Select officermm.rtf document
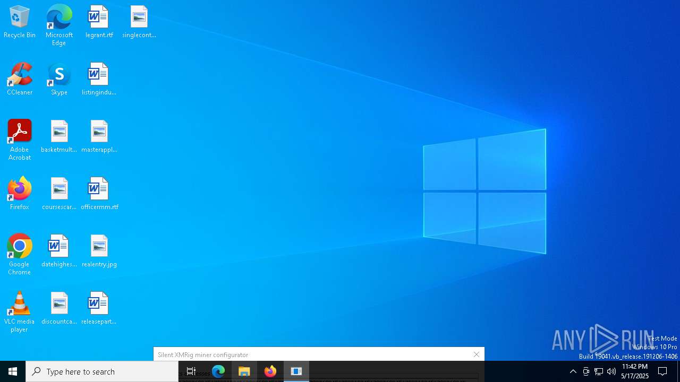The image size is (680, 382). click(x=99, y=194)
